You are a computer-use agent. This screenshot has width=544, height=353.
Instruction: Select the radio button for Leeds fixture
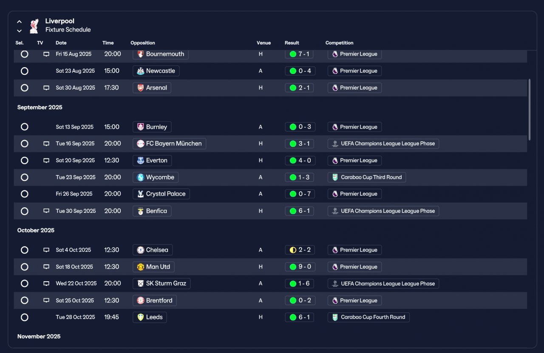click(x=25, y=317)
